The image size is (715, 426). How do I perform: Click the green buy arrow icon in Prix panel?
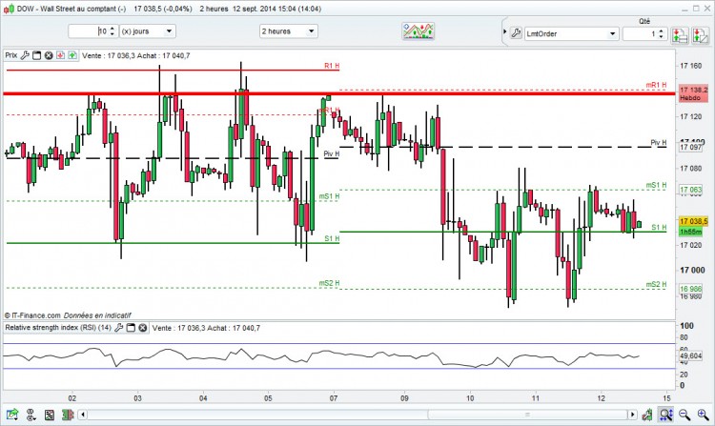72,55
